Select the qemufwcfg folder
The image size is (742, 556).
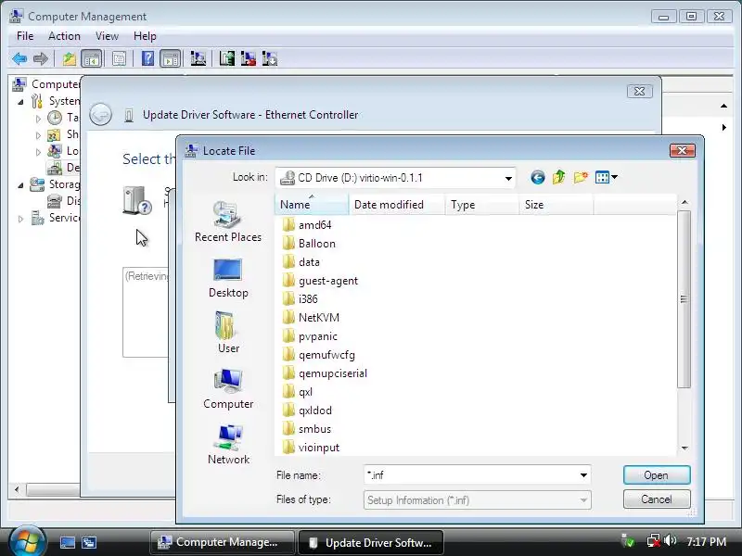pos(318,355)
